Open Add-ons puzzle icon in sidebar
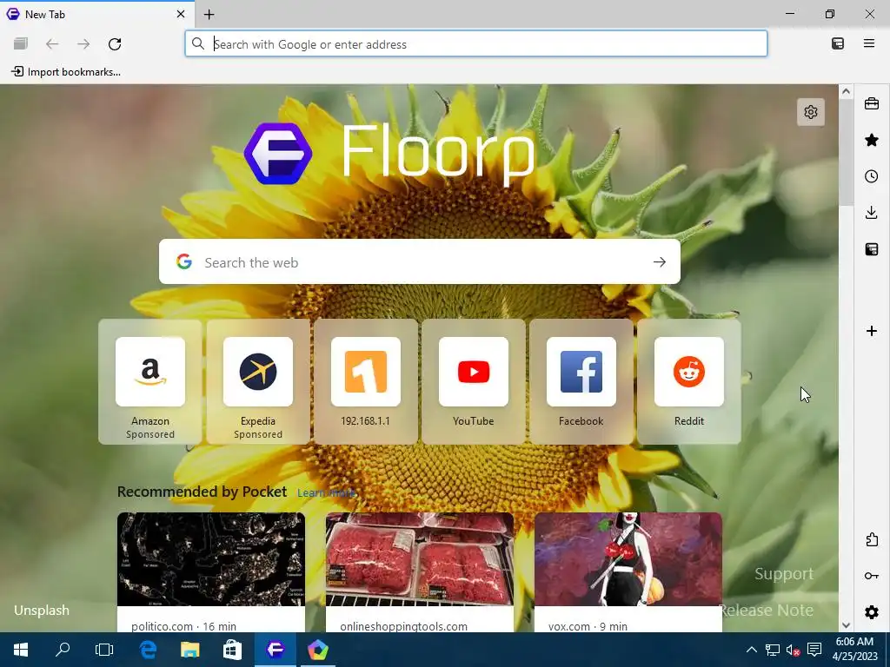Screen dimensions: 890x667 872,539
